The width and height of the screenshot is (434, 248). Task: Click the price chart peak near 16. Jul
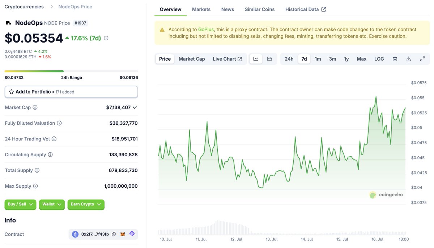pos(376,97)
